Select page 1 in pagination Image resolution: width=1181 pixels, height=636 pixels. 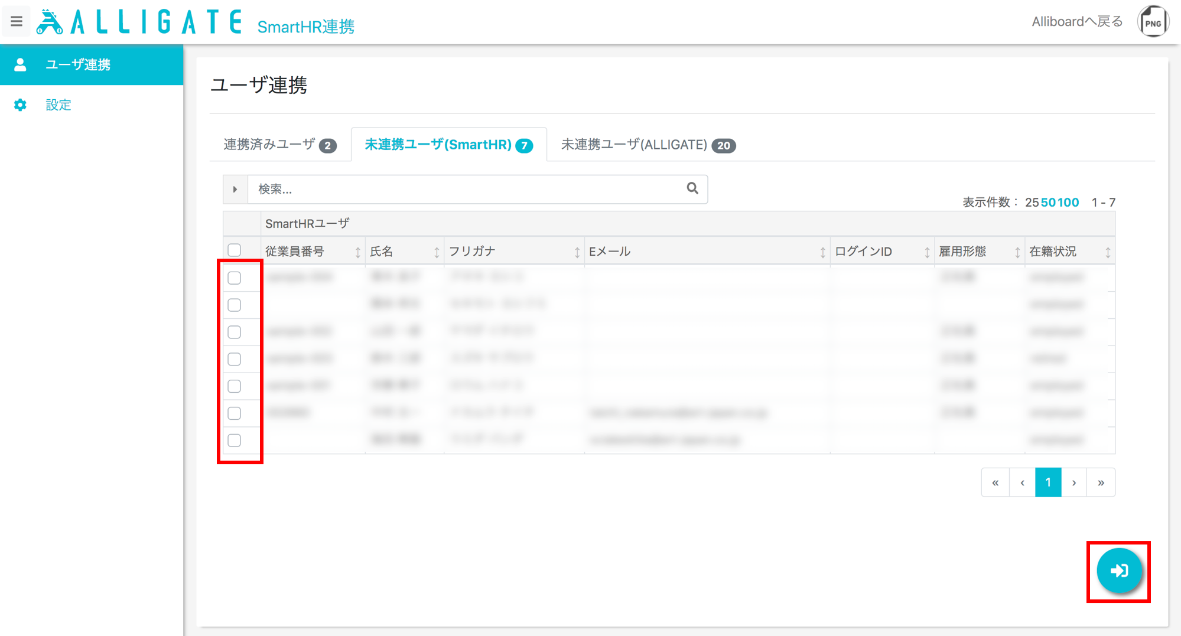pyautogui.click(x=1048, y=482)
